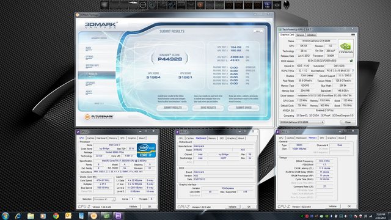Click the Intel Core i7 logo in CPU-Z

(146, 150)
